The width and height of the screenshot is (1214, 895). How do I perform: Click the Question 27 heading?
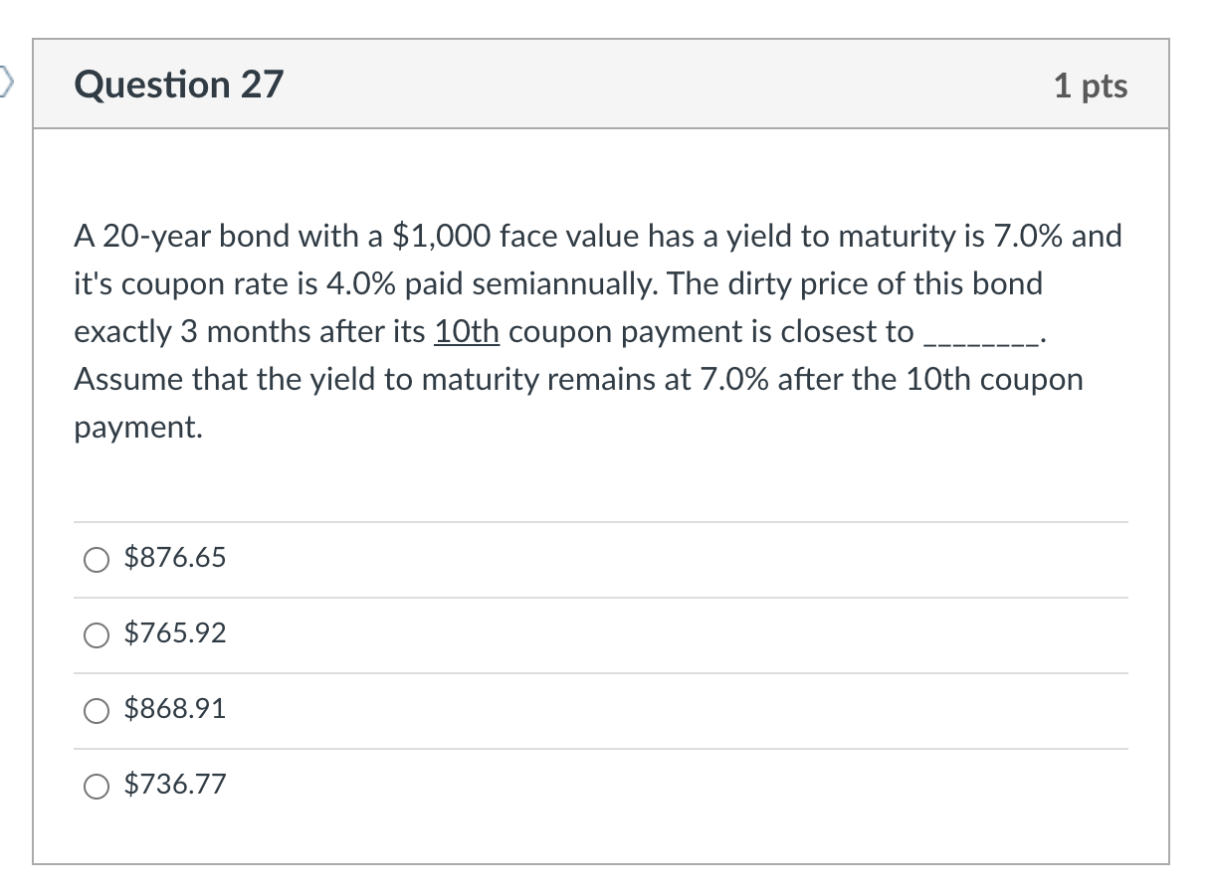coord(178,85)
